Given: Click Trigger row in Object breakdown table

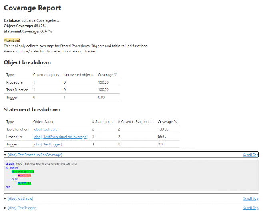Looking at the screenshot, I should tap(62, 97).
